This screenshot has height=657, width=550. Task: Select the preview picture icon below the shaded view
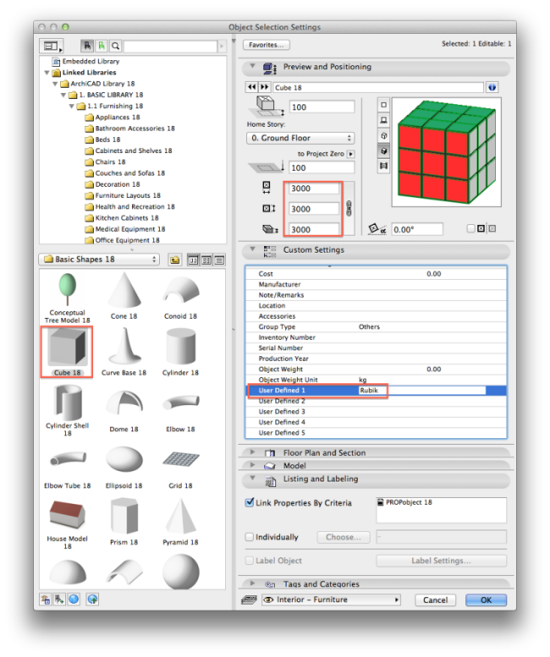click(383, 166)
